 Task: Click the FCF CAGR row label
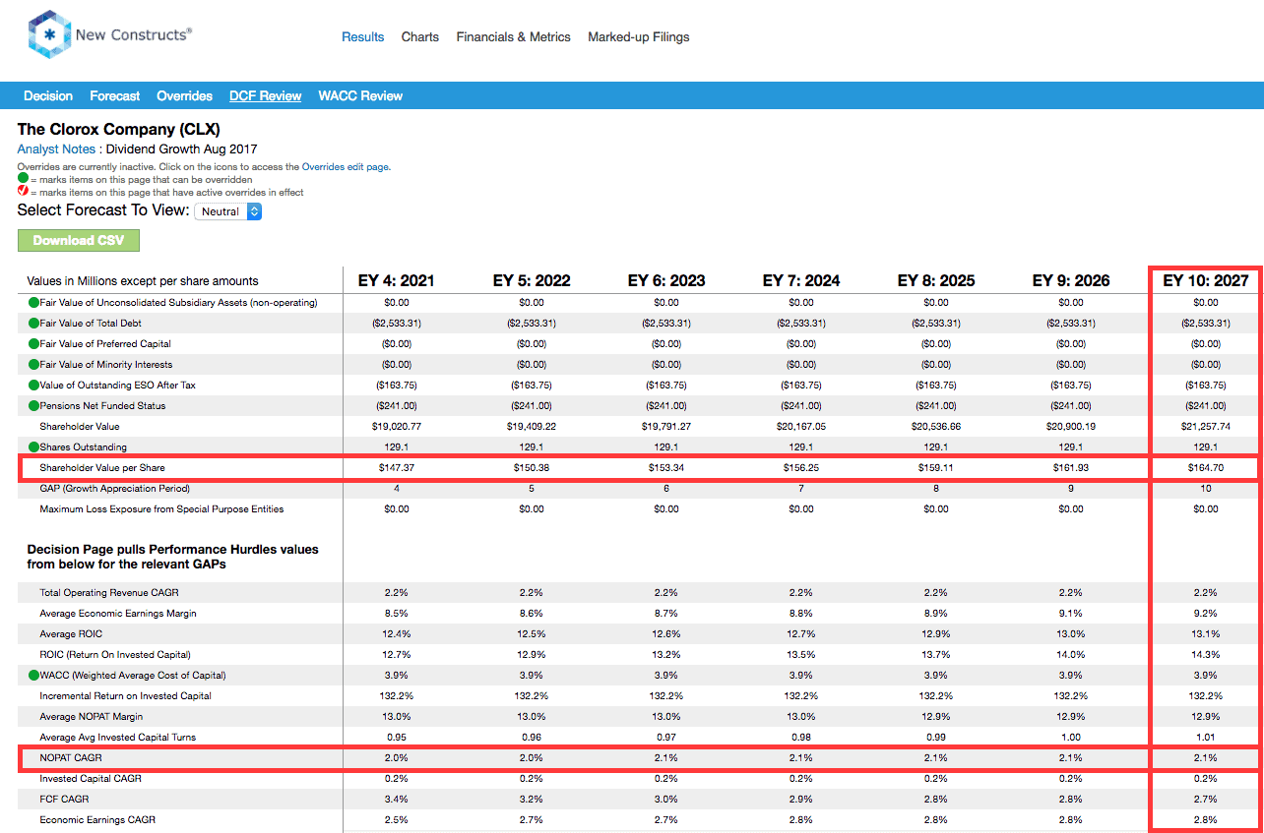coord(63,800)
